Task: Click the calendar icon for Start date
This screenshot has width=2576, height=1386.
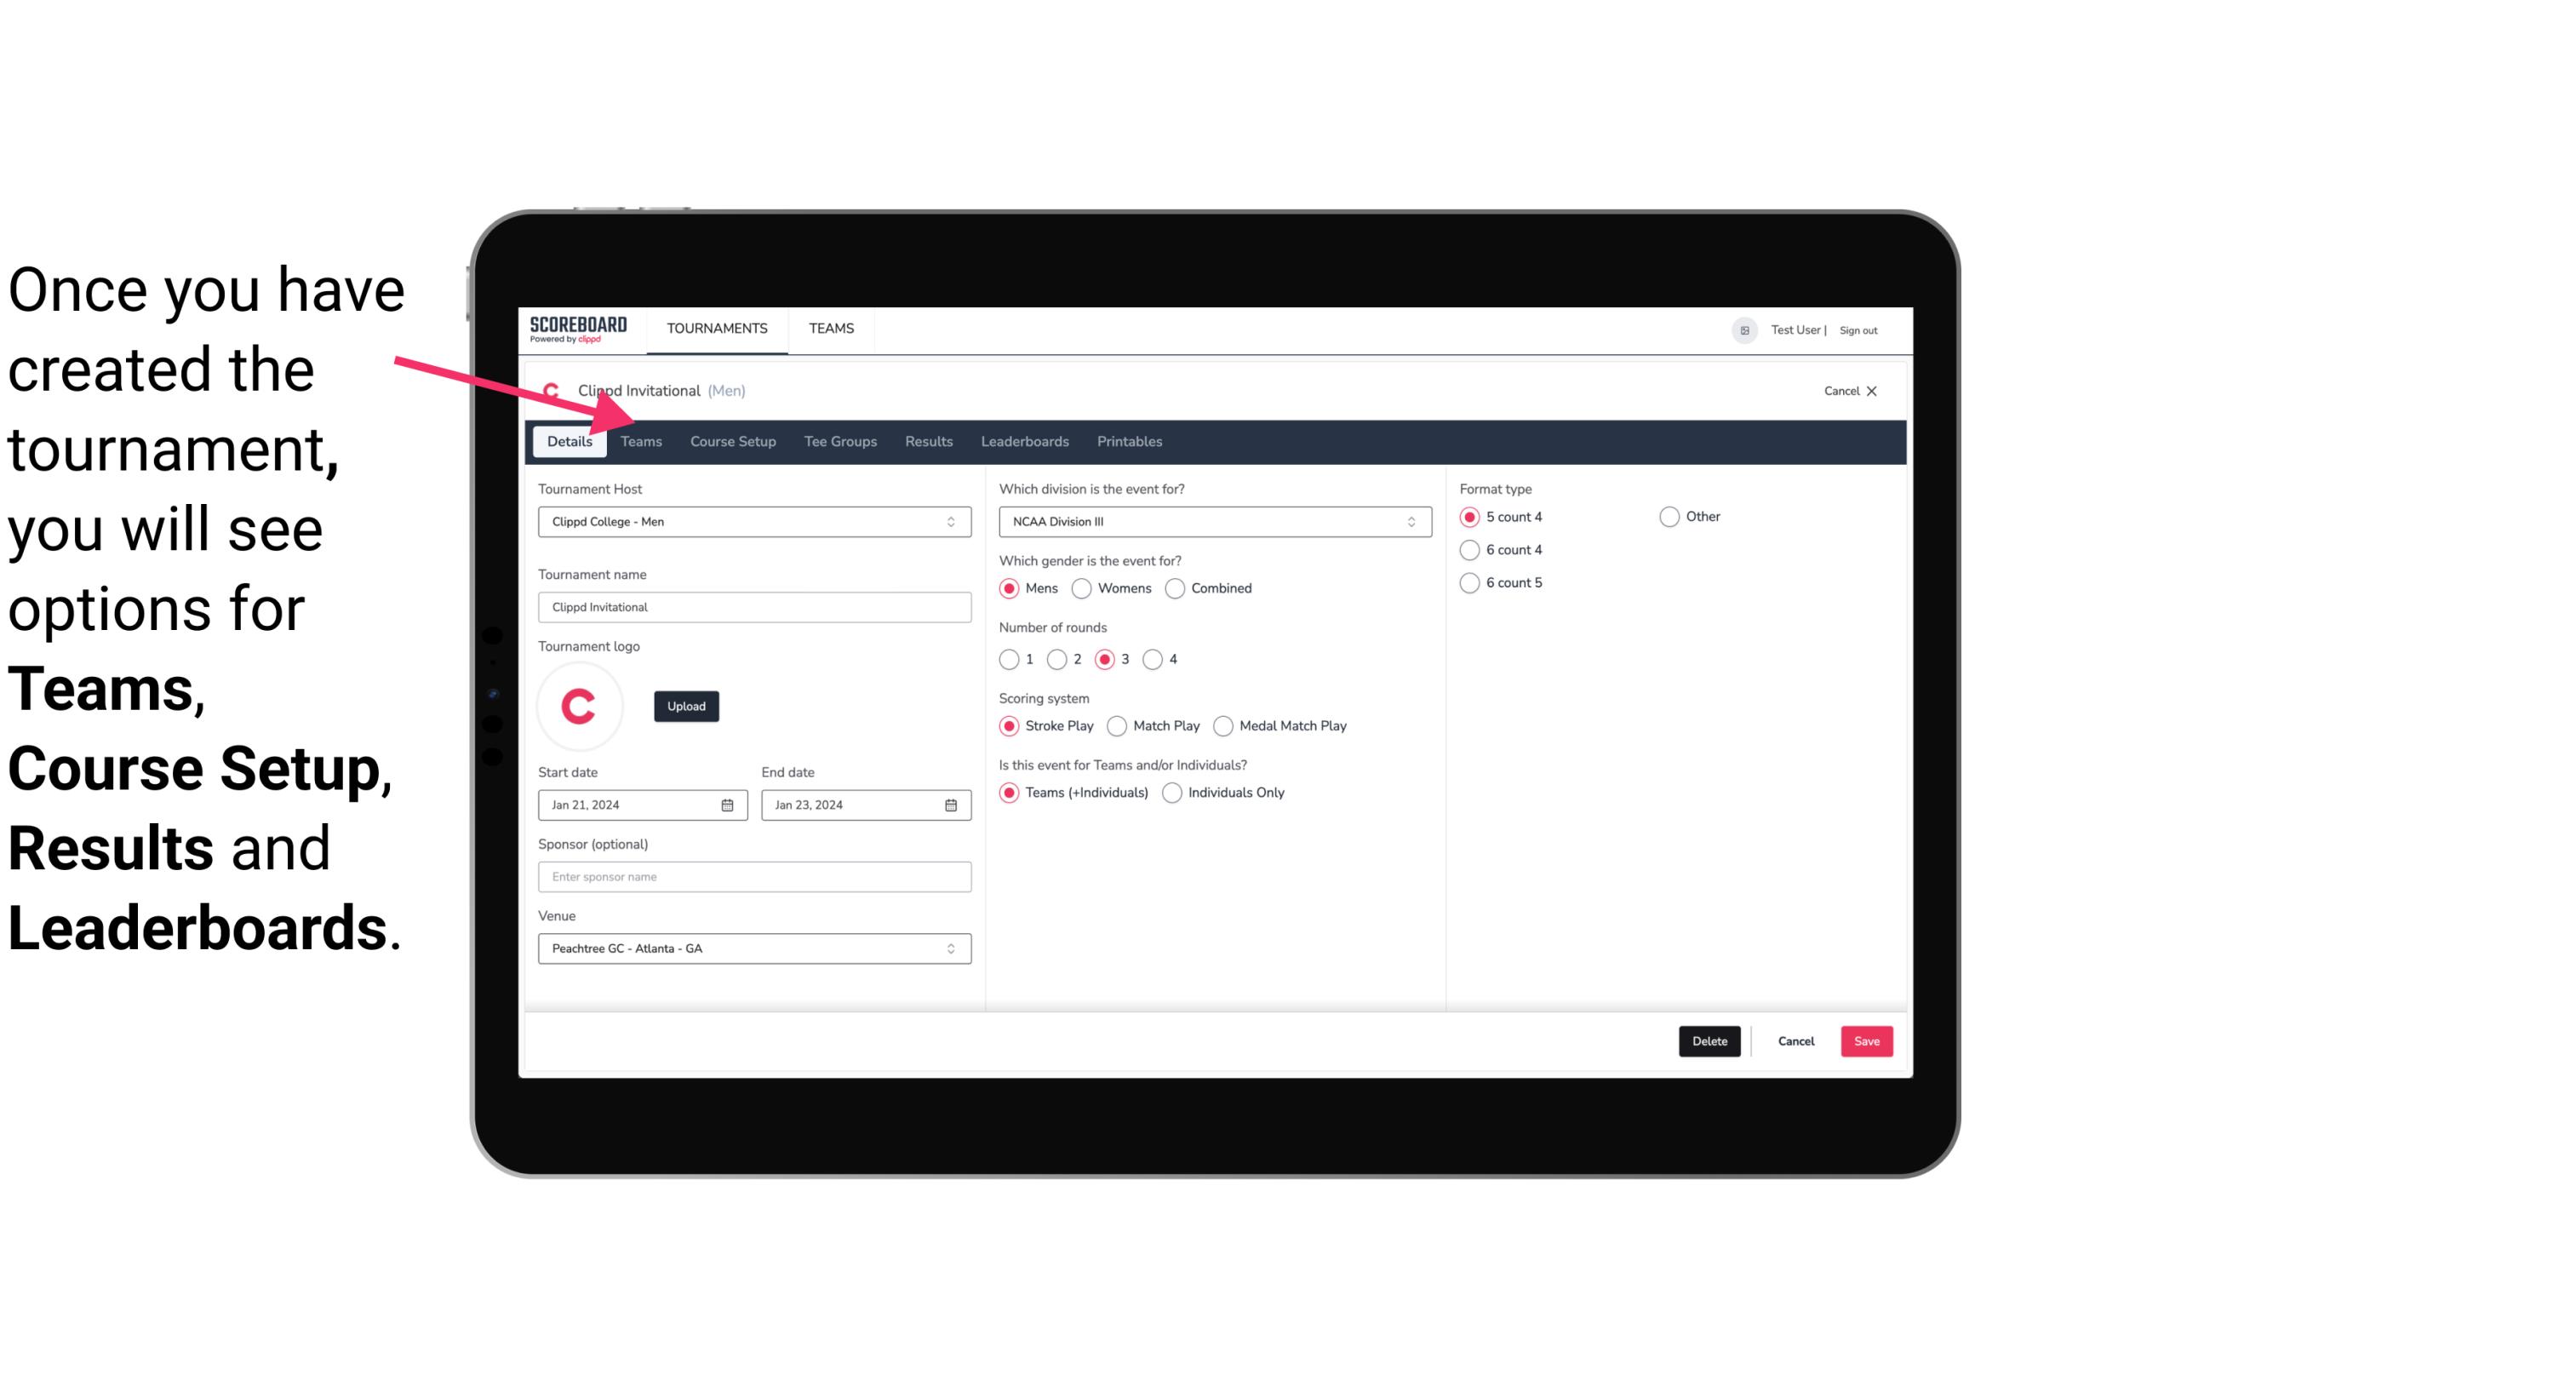Action: (729, 804)
